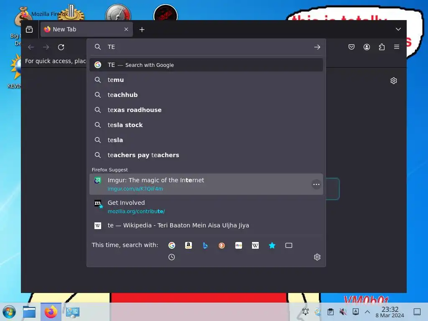Choose the teachhub search suggestion
Screen dimensions: 428x321
(206, 95)
